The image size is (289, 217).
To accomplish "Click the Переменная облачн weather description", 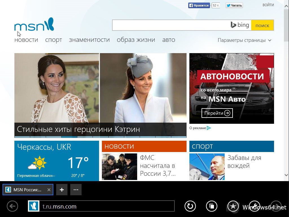I will click(36, 176).
